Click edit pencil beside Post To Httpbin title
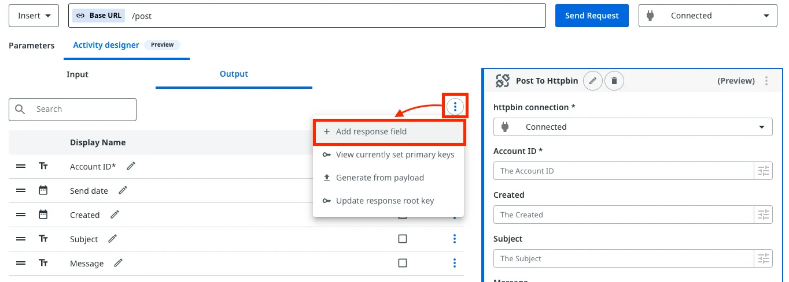This screenshot has height=282, width=789. pos(592,81)
